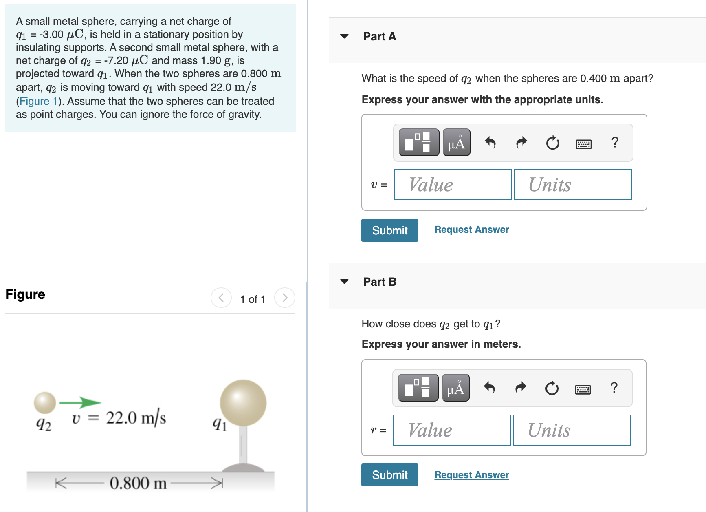Reset the answer field in Part A
The height and width of the screenshot is (512, 706).
point(552,142)
